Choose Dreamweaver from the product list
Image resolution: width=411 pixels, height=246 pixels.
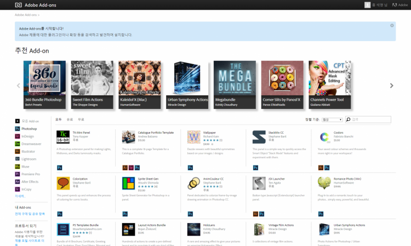[31, 144]
